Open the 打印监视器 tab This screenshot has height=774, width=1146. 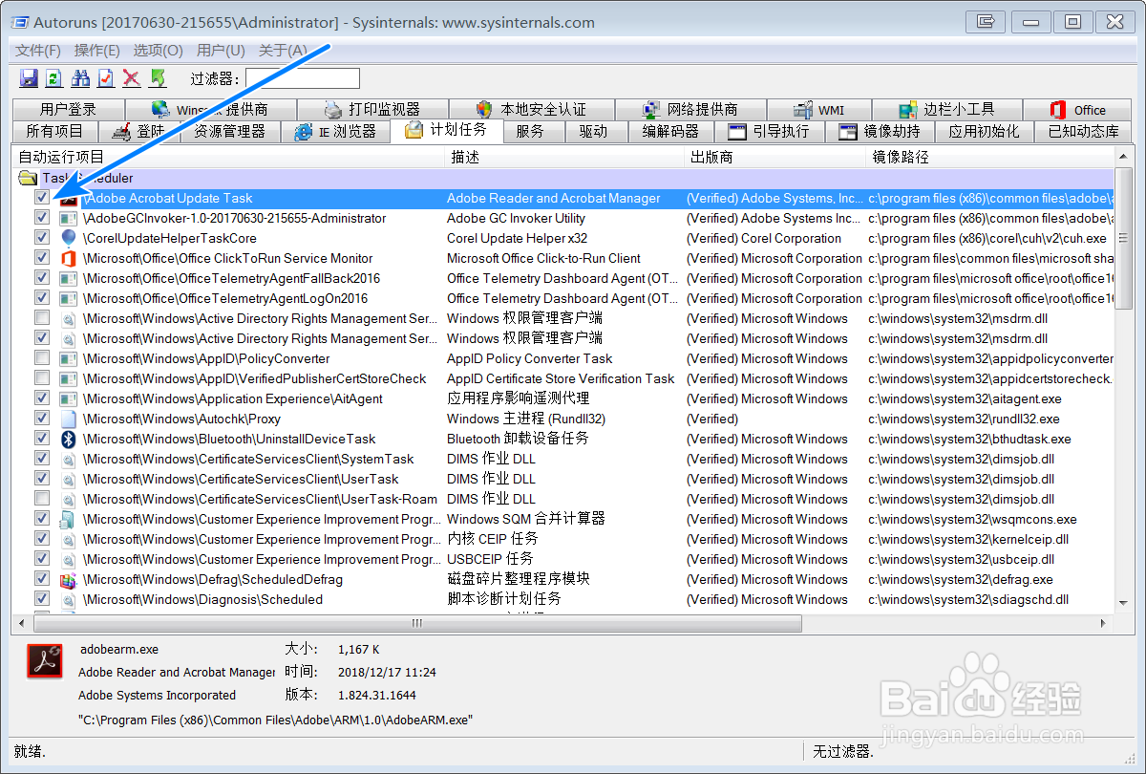point(372,110)
